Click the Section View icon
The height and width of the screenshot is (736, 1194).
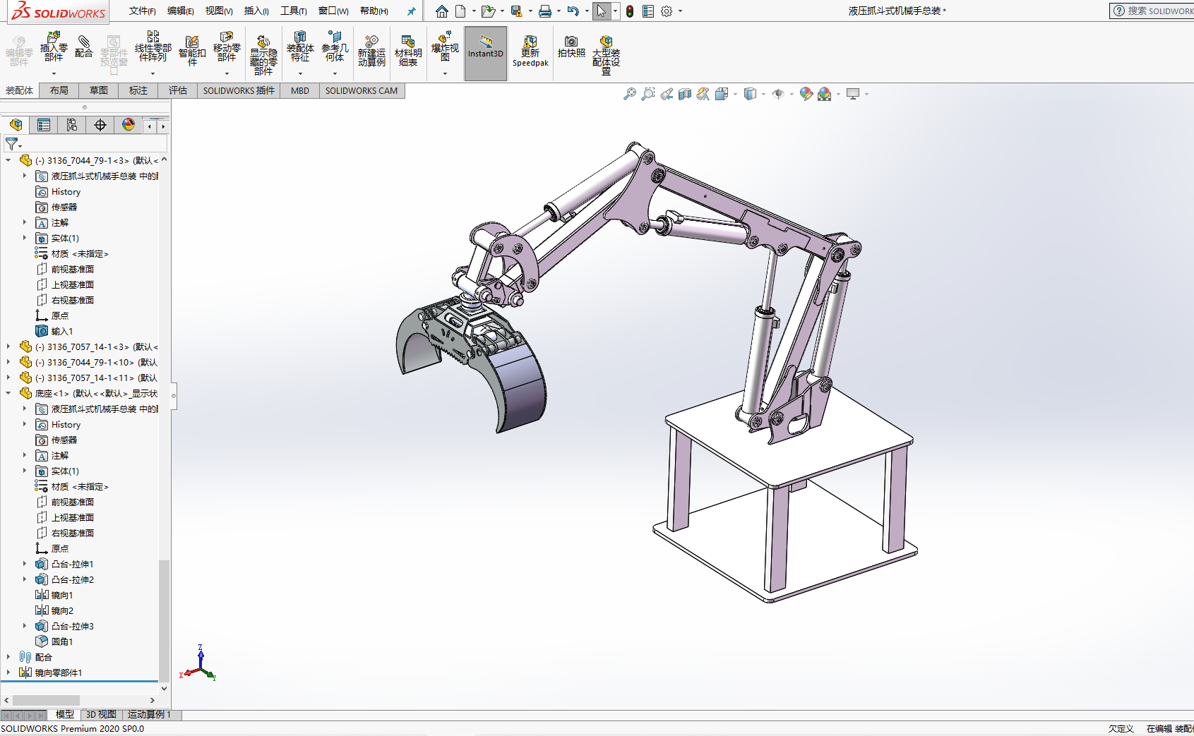point(684,94)
